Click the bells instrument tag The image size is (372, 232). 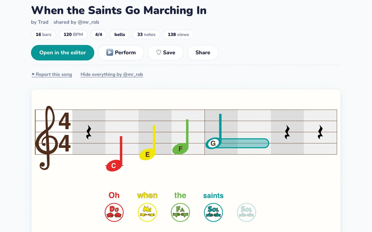[x=120, y=34]
